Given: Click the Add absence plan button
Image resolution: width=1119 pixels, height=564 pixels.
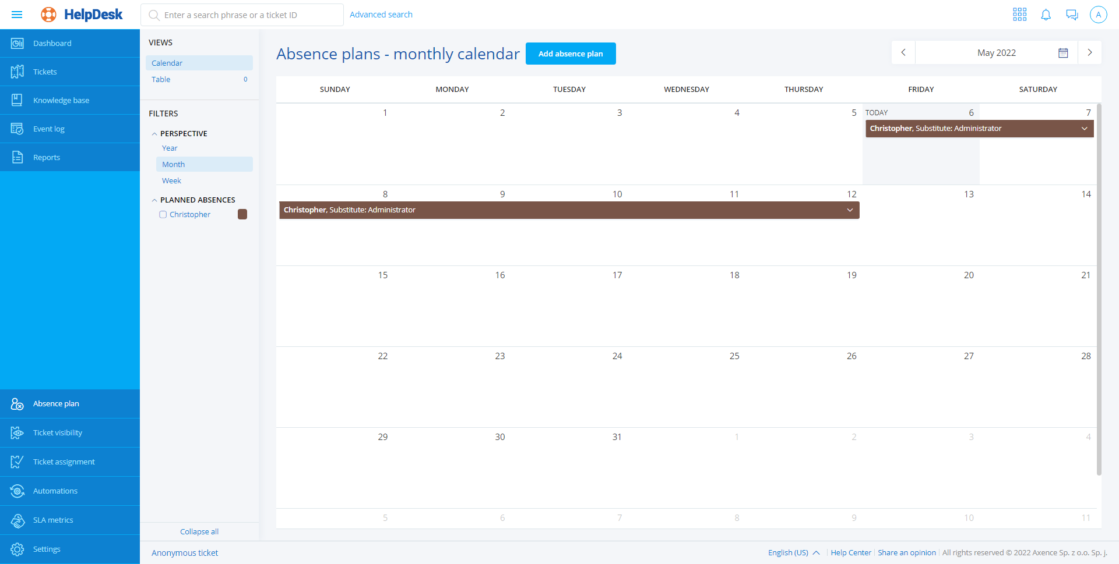Looking at the screenshot, I should pos(570,54).
